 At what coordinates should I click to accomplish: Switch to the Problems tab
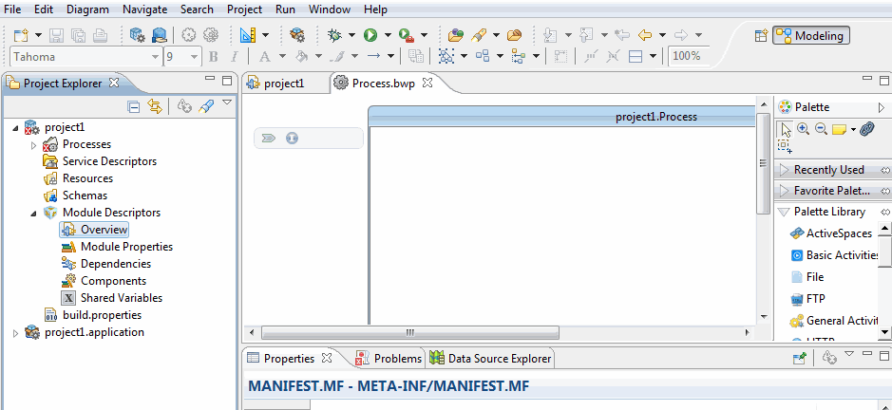(388, 359)
